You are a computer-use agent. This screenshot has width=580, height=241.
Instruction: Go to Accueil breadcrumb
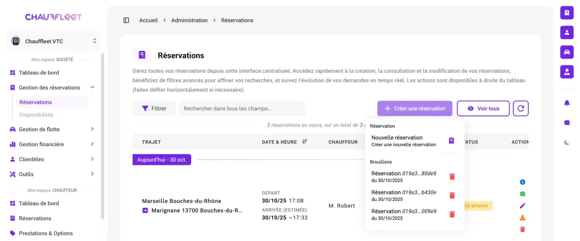point(148,20)
